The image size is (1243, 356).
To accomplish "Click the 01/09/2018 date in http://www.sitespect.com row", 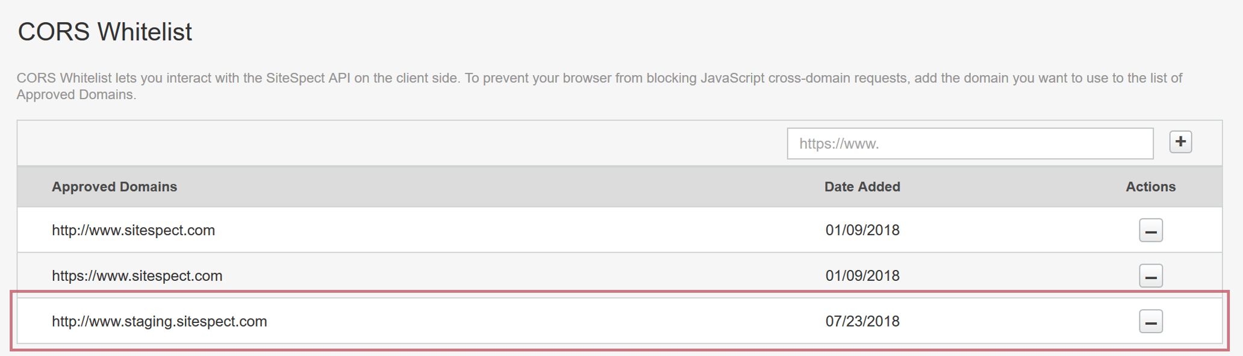I will coord(862,230).
